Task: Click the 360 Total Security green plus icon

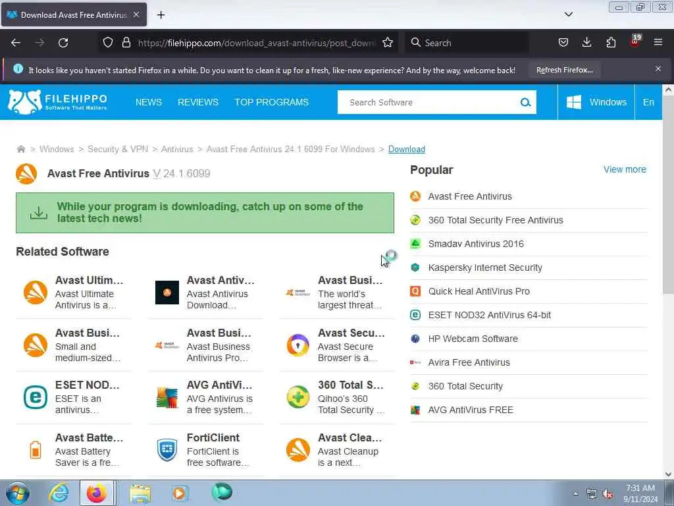Action: pos(298,397)
